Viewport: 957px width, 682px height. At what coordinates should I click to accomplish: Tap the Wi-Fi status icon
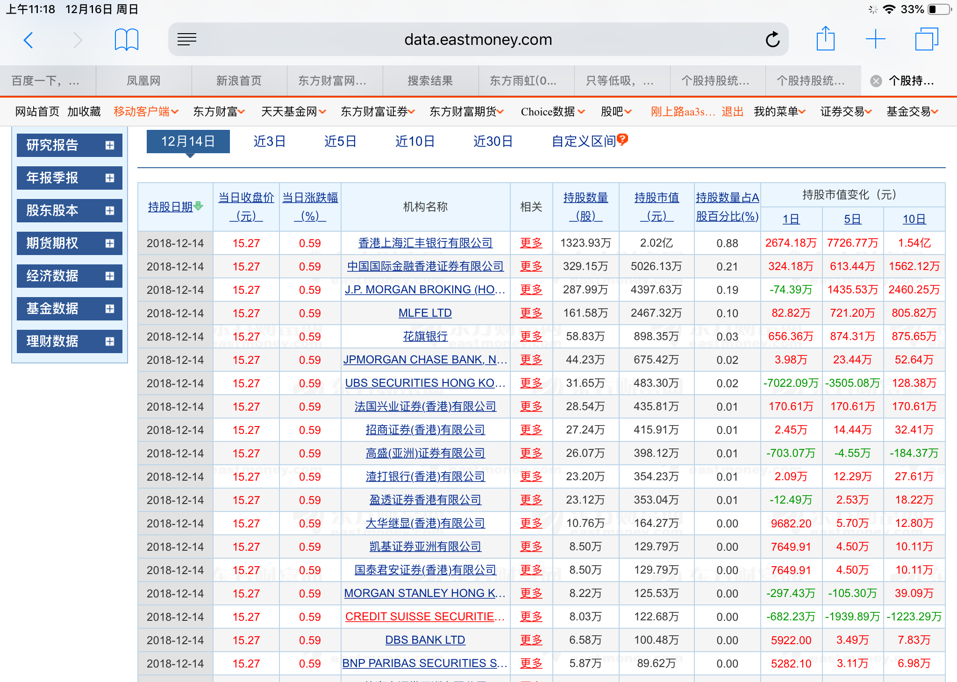pos(889,9)
